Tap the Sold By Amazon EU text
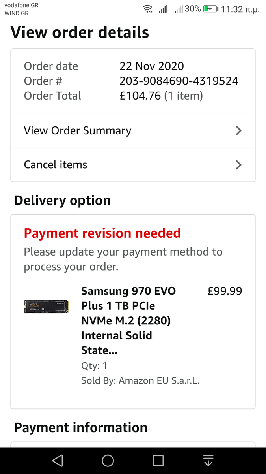This screenshot has width=266, height=474. [x=140, y=381]
